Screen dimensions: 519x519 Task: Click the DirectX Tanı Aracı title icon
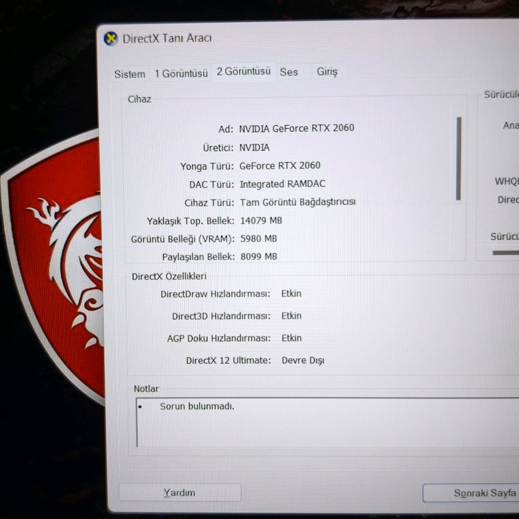[110, 39]
